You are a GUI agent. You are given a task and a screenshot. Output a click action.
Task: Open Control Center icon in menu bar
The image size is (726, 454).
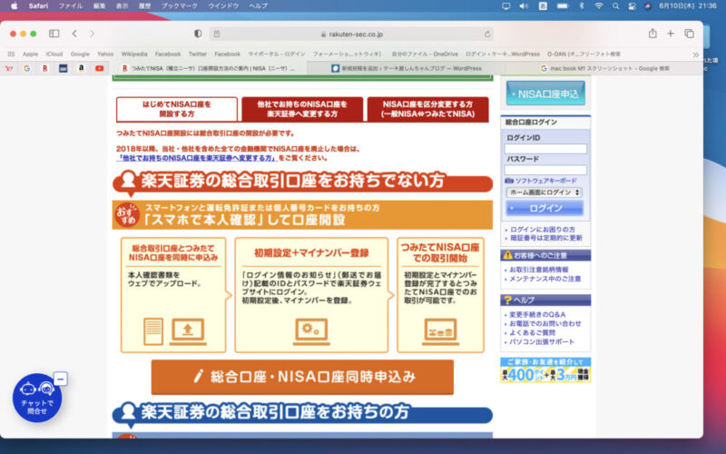coord(632,6)
